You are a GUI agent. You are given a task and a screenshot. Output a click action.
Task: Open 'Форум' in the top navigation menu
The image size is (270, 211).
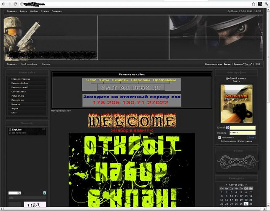pyautogui.click(x=23, y=11)
